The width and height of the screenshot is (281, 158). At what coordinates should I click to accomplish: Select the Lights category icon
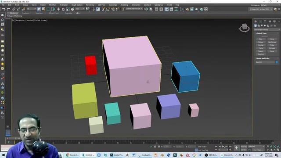point(262,26)
